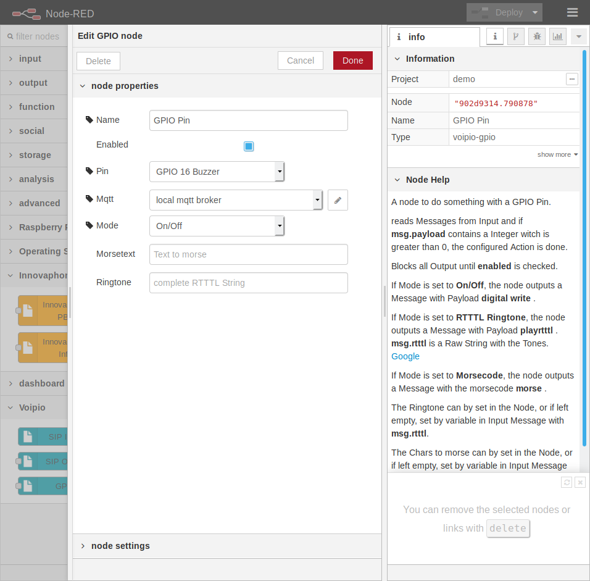Expand the node settings section
Screen dimensions: 590x581
(120, 546)
